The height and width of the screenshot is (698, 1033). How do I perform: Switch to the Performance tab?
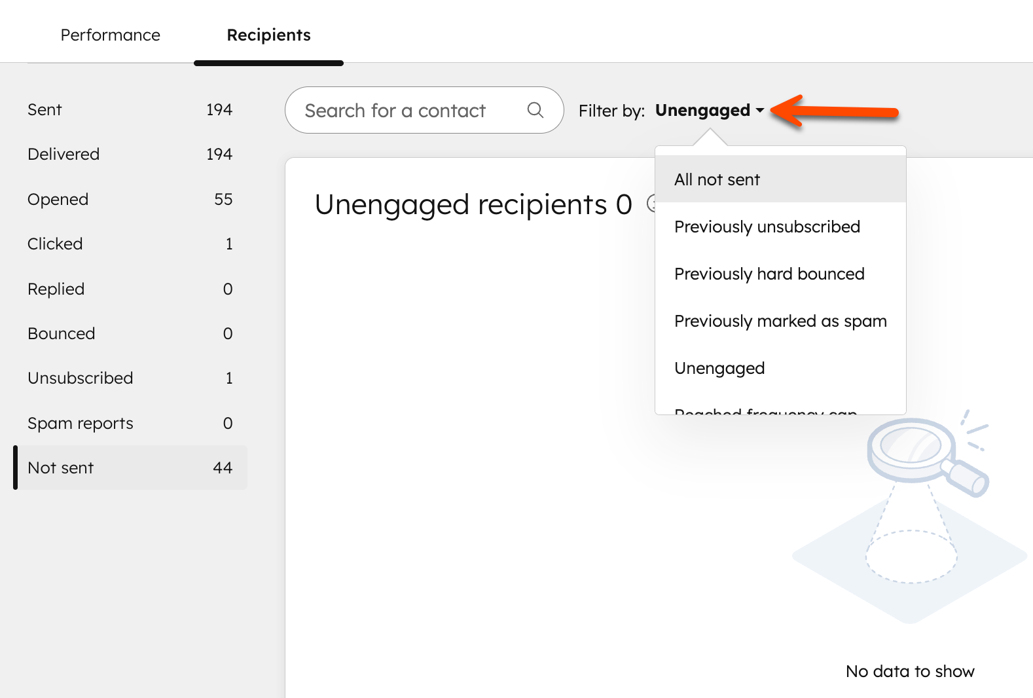coord(110,35)
